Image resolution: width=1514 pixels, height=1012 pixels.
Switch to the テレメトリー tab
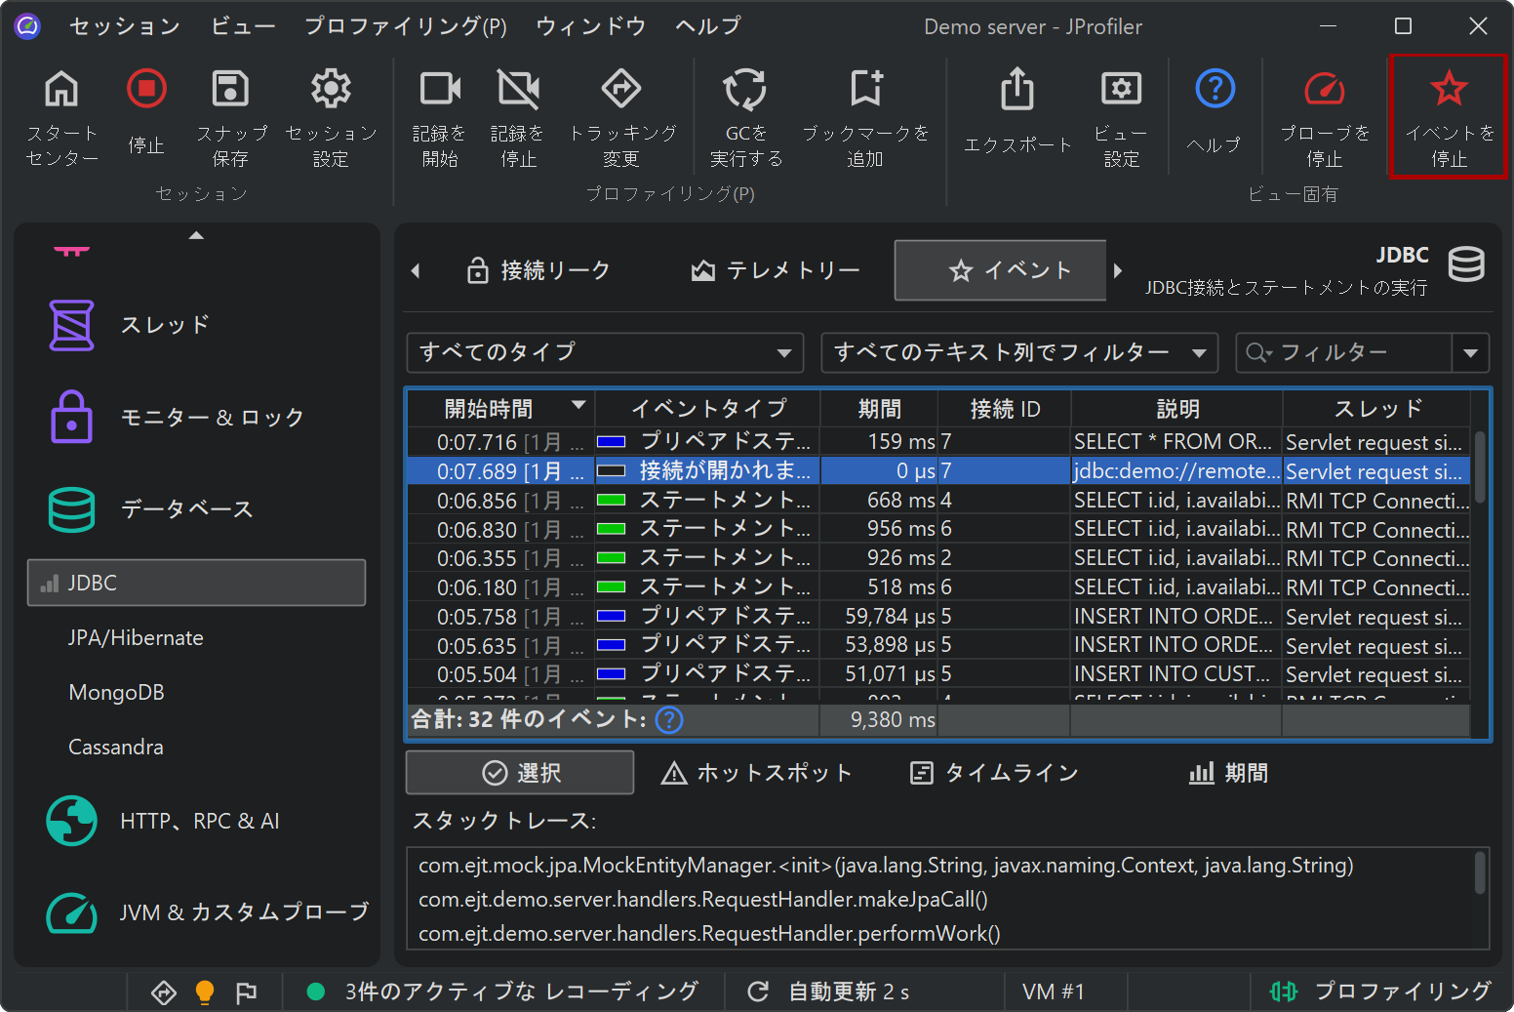(776, 270)
